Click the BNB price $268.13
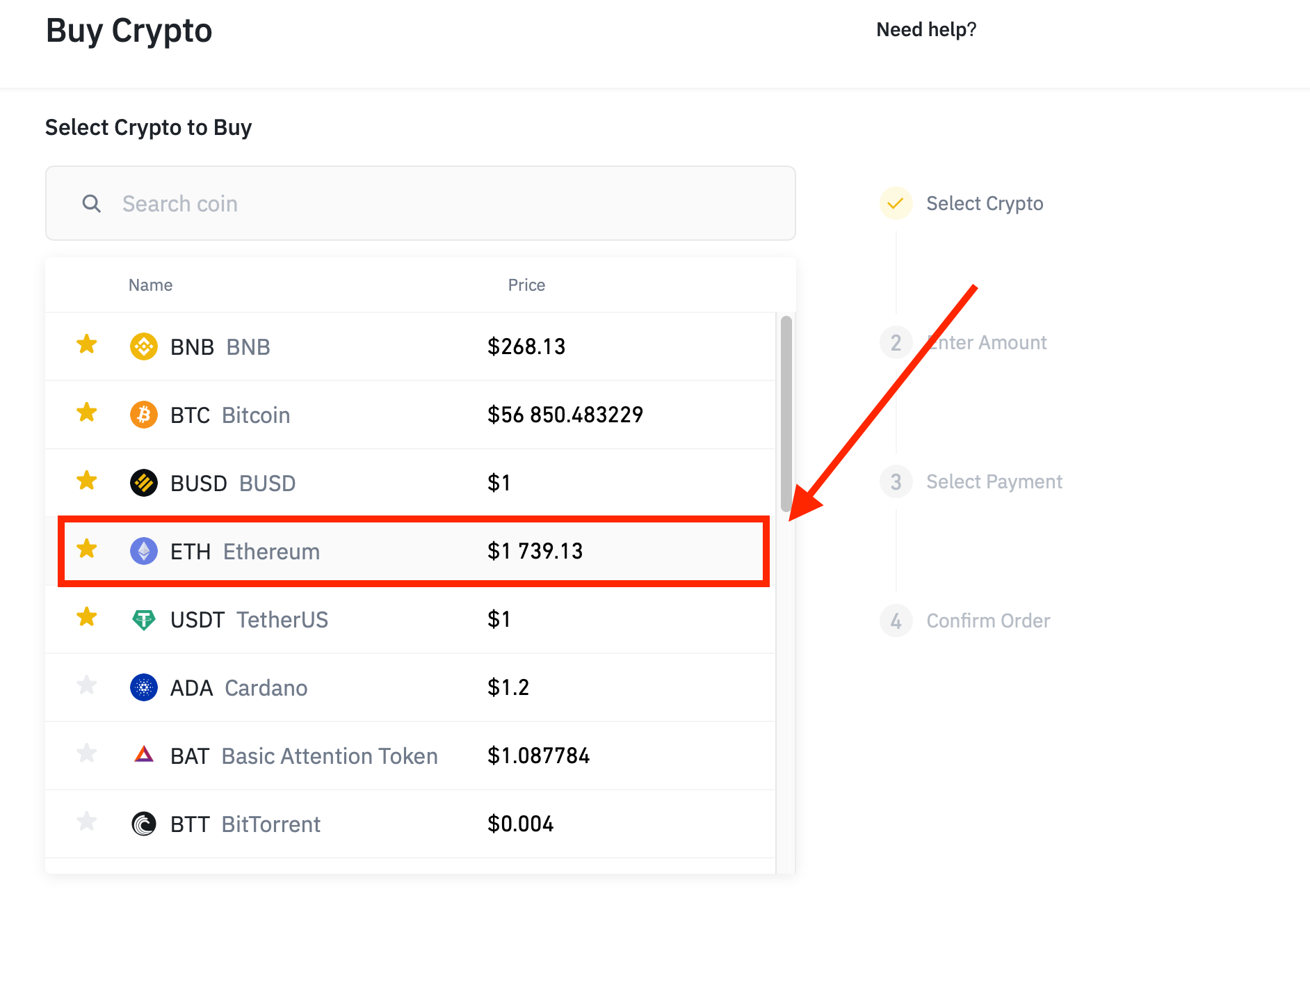This screenshot has height=999, width=1310. click(526, 346)
